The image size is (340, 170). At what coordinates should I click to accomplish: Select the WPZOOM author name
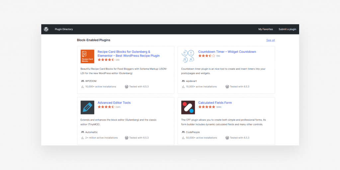click(x=91, y=81)
